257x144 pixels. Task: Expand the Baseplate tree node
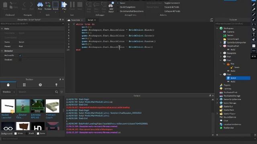coord(221,53)
